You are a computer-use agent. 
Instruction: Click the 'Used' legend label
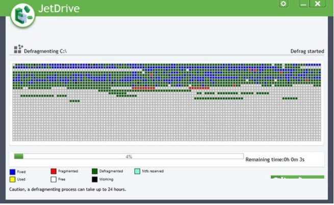pyautogui.click(x=21, y=179)
